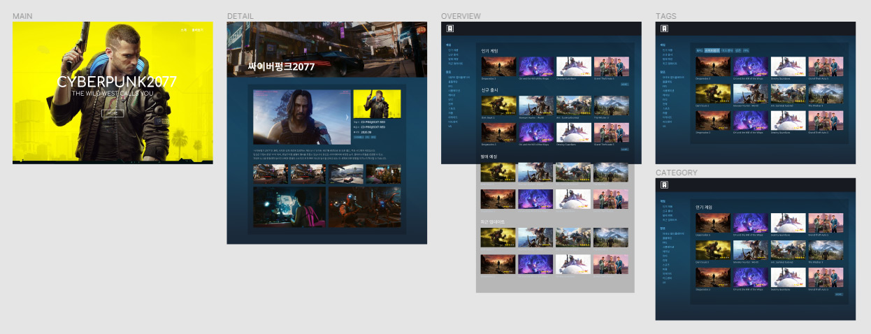The width and height of the screenshot is (871, 334).
Task: Open Monster Hunter: World in the TAGS frame
Action: pyautogui.click(x=751, y=94)
